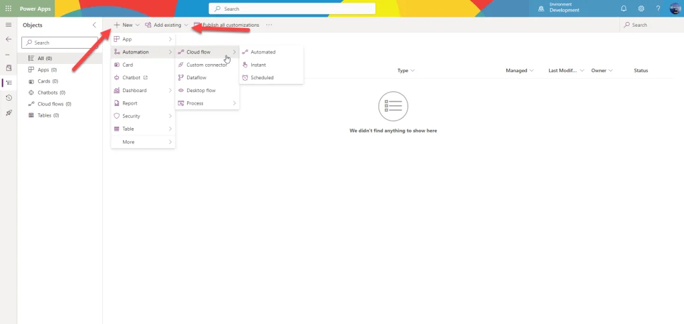Click Publish all customizations
This screenshot has height=324, width=684.
pyautogui.click(x=226, y=25)
